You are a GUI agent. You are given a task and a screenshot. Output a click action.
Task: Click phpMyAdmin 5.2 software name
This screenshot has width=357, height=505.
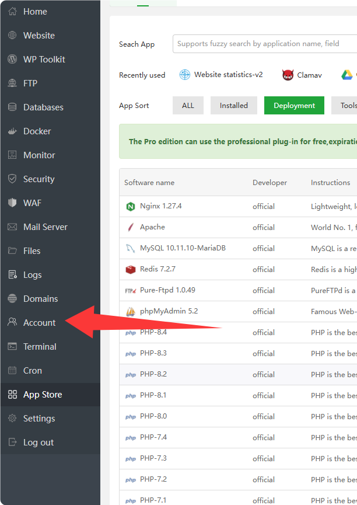pyautogui.click(x=169, y=311)
